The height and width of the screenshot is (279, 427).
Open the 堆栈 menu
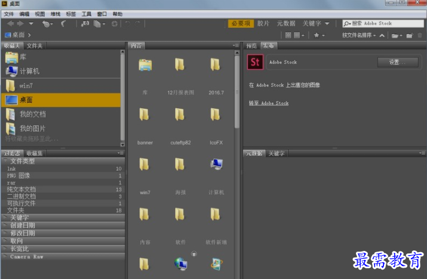click(56, 14)
